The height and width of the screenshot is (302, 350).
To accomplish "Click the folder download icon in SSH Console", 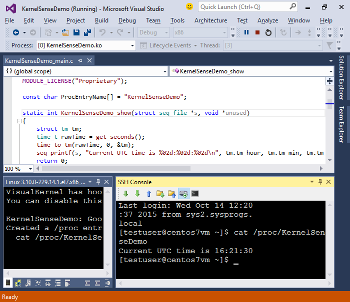I will (160, 194).
